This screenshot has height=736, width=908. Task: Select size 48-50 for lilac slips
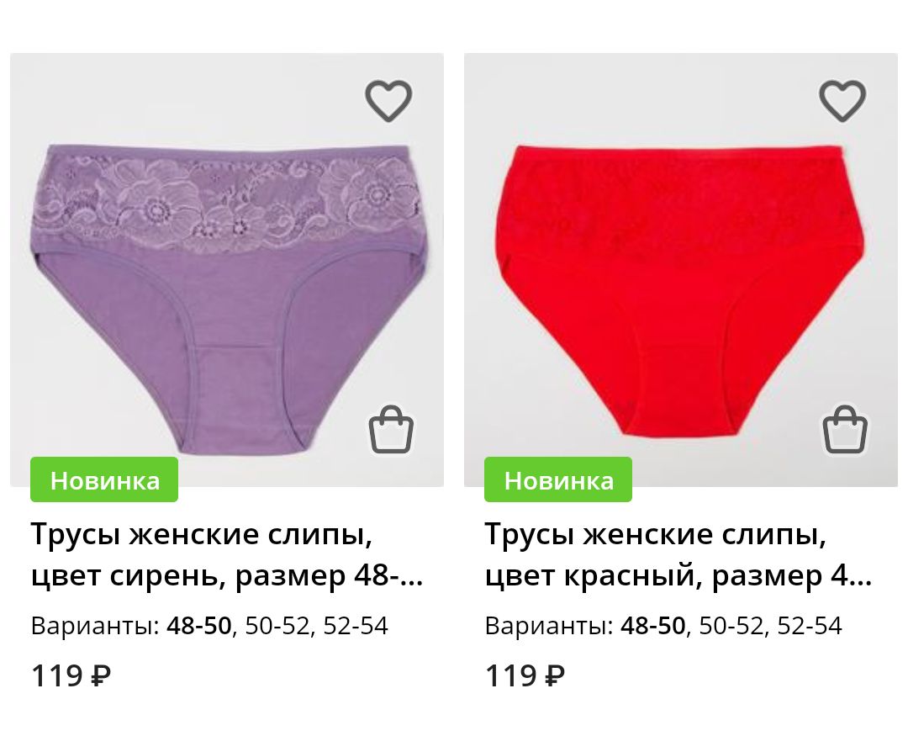(198, 626)
